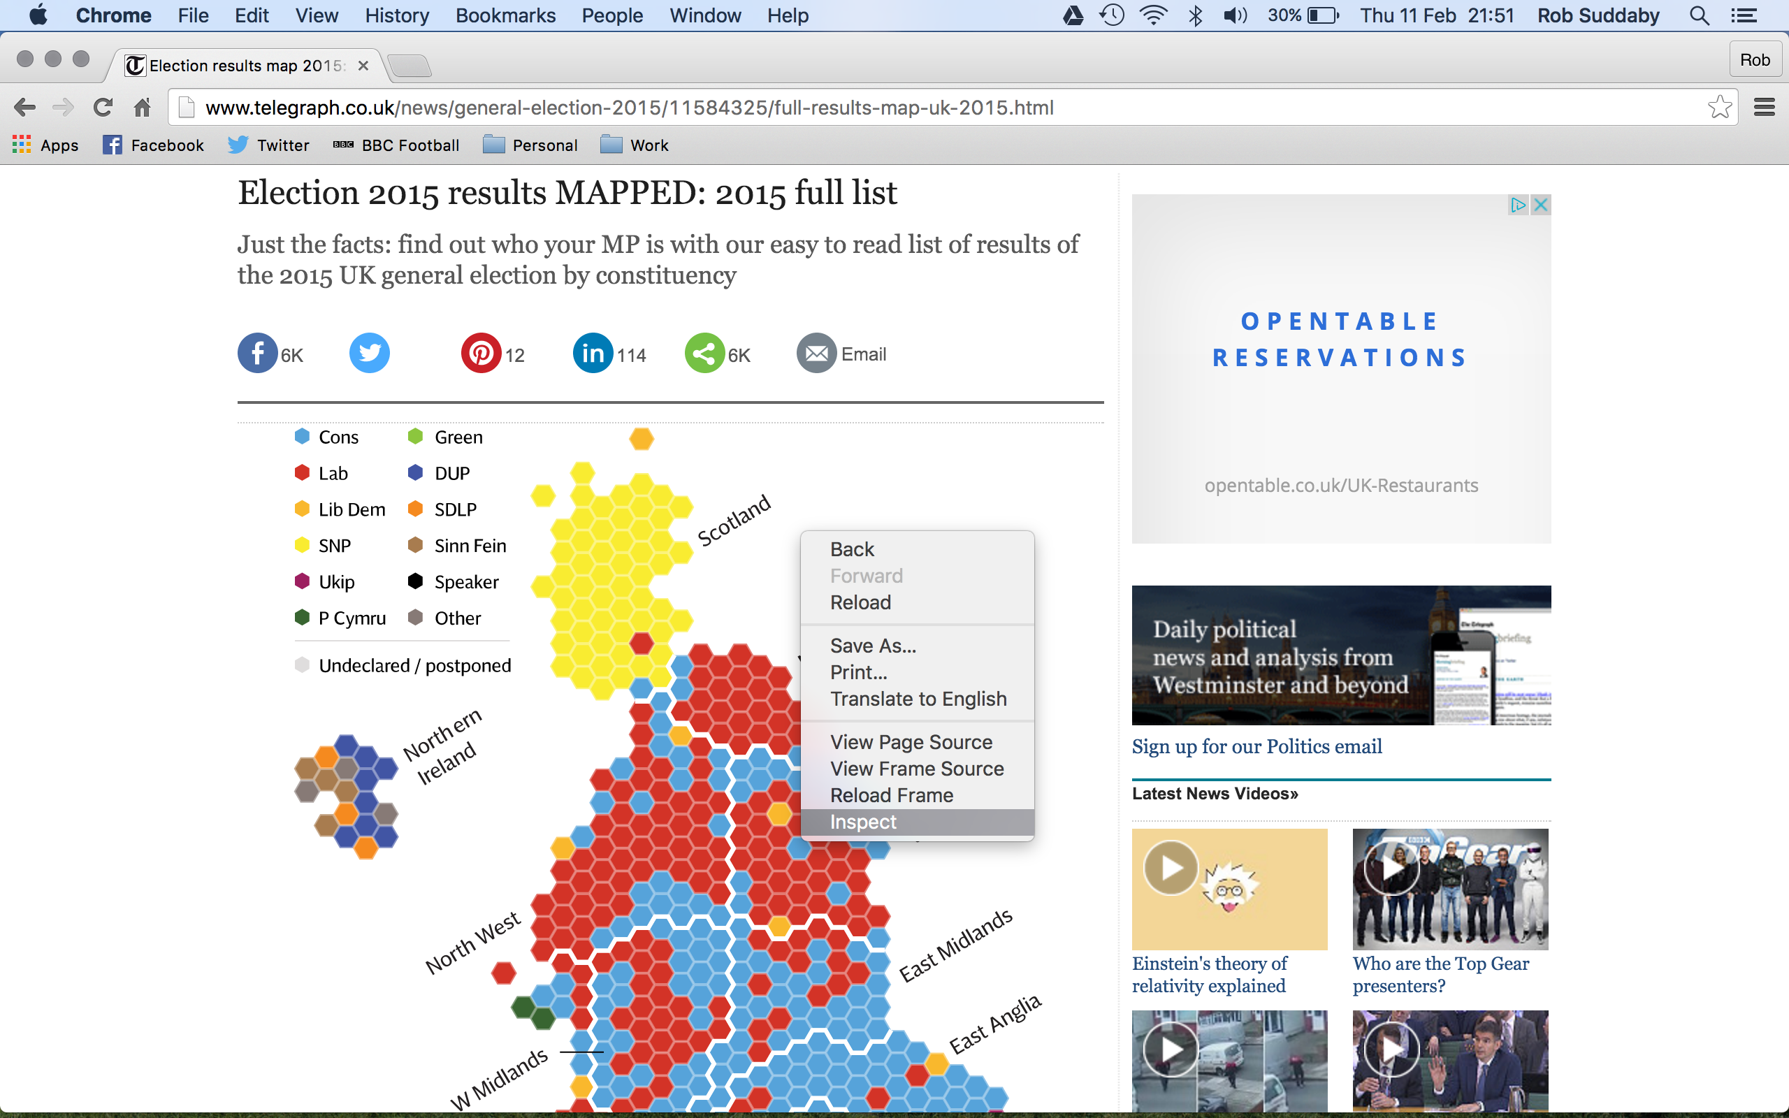The width and height of the screenshot is (1789, 1118).
Task: Click the AdChoices triangle icon
Action: [x=1519, y=205]
